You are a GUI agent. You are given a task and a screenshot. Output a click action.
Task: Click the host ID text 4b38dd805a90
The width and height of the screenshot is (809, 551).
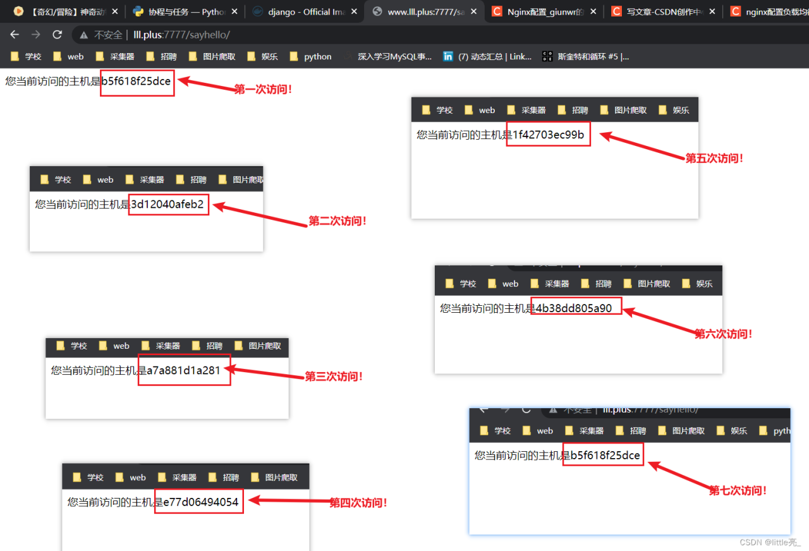[x=574, y=308]
